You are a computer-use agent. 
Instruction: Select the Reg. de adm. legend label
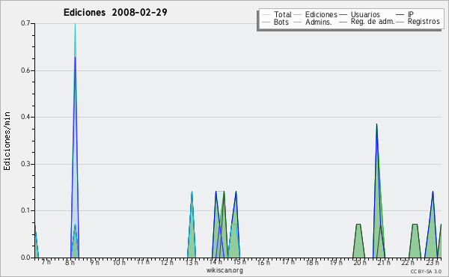[x=373, y=22]
